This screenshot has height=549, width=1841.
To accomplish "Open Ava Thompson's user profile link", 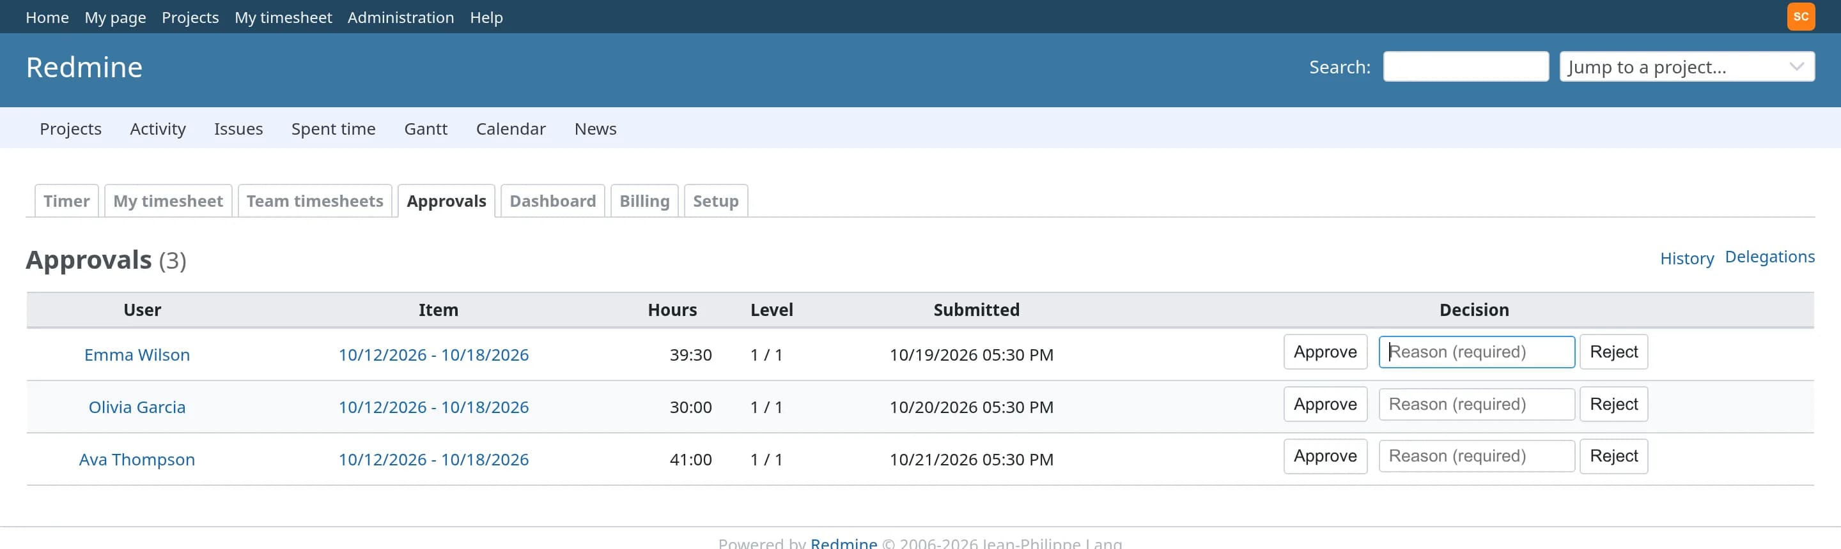I will coord(137,458).
